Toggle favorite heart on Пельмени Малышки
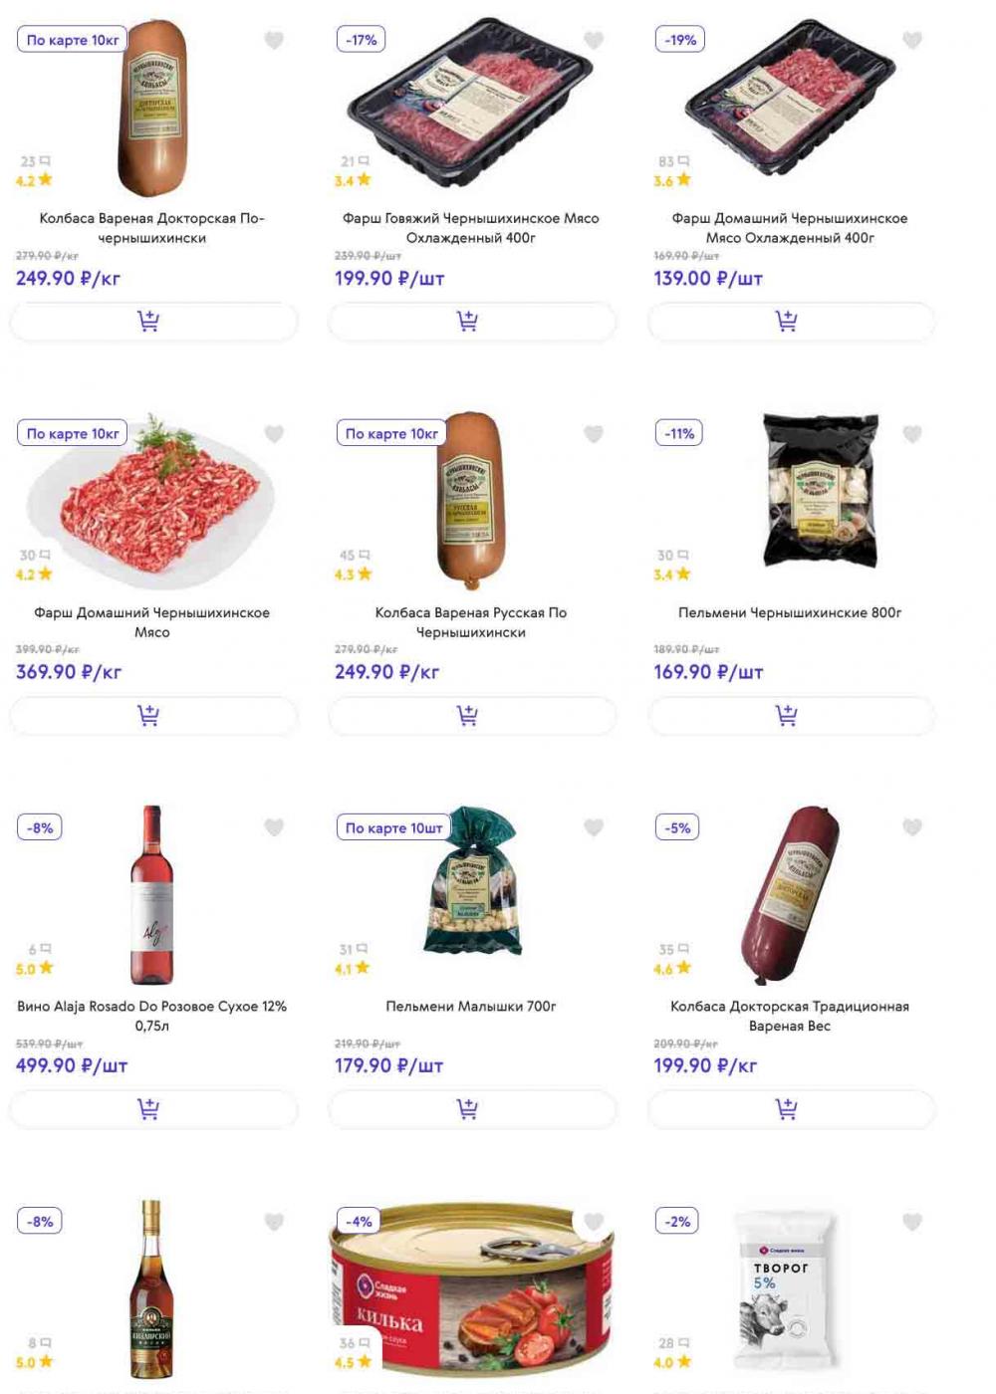The width and height of the screenshot is (996, 1394). click(x=594, y=827)
